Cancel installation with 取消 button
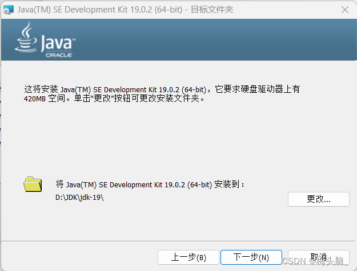 319,257
